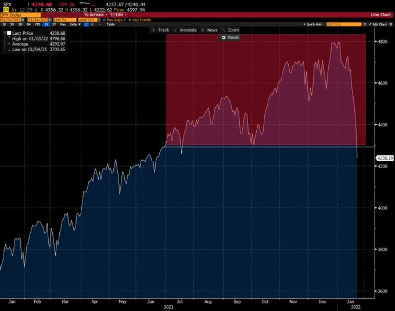
Task: Select the line chart style icon
Action: (x=86, y=24)
